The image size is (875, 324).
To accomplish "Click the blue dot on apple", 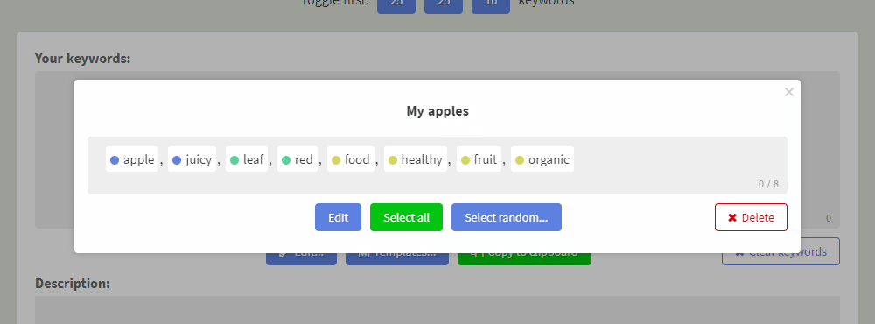I will coord(115,160).
